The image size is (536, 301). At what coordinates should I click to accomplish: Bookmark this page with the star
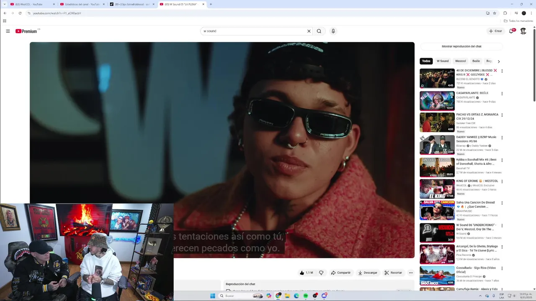coord(495,13)
